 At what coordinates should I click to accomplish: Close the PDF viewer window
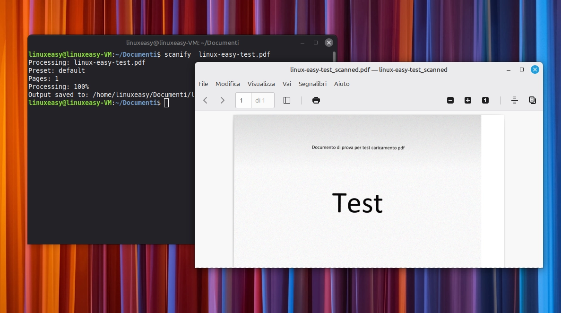535,70
